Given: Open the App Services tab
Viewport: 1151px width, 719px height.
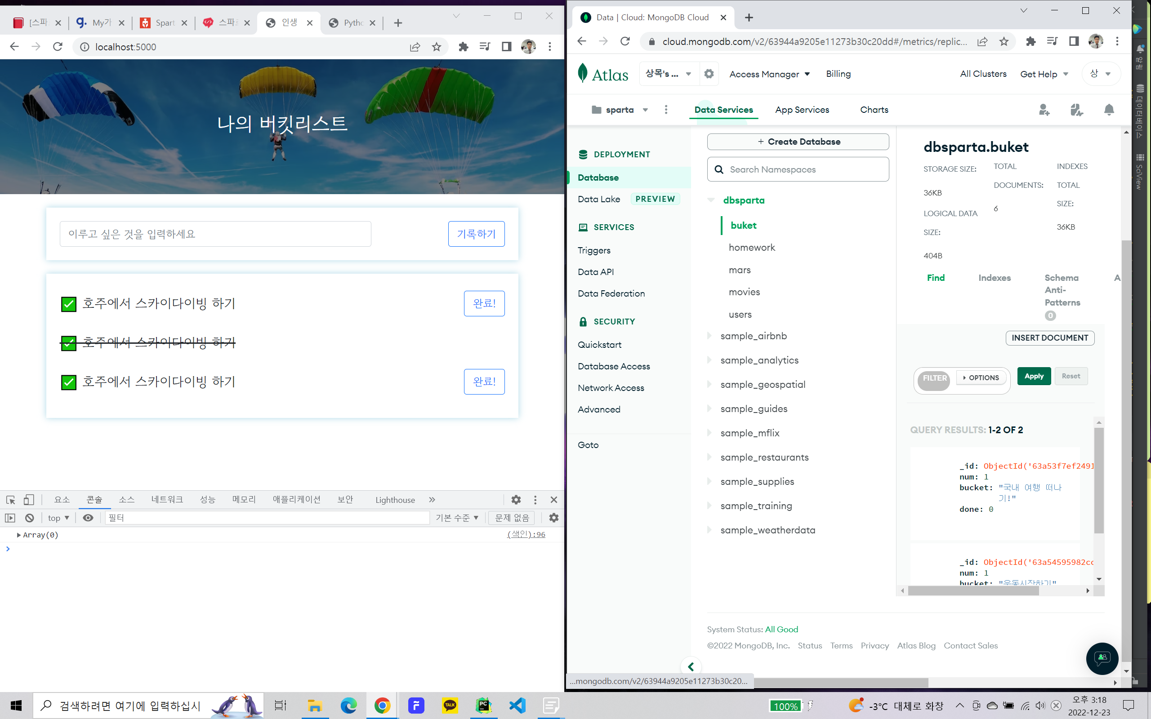Looking at the screenshot, I should 802,110.
